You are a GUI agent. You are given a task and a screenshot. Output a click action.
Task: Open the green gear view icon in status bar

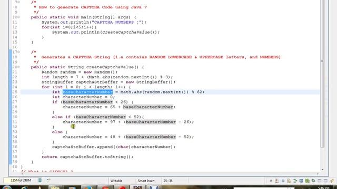313,181
